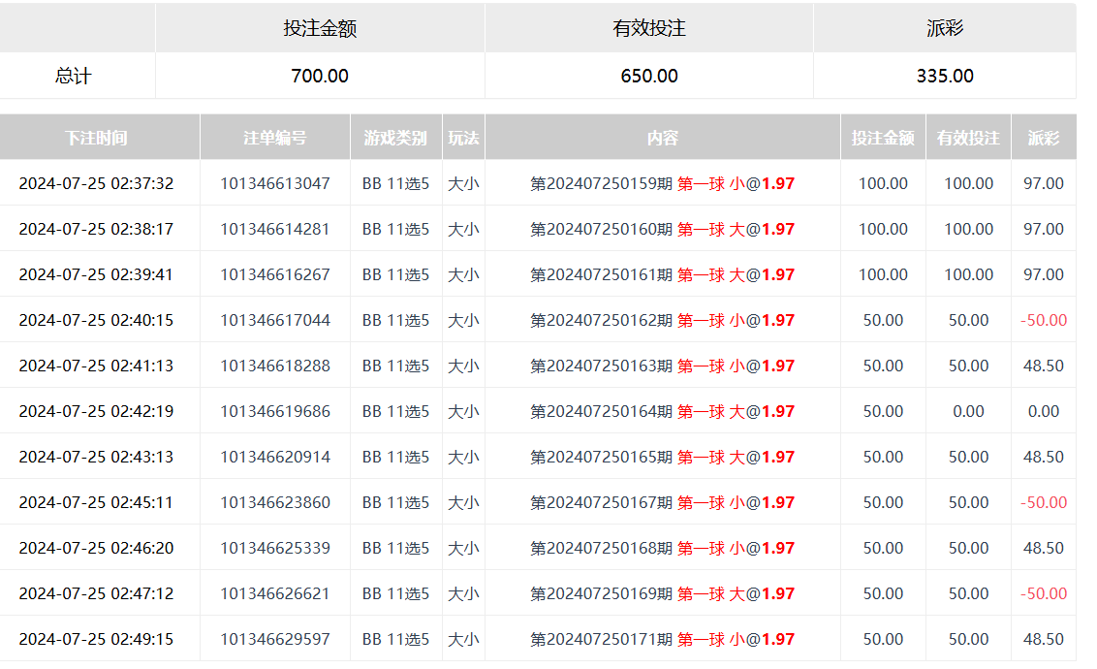
Task: Select the bet content for 第202407250159期
Action: (664, 183)
